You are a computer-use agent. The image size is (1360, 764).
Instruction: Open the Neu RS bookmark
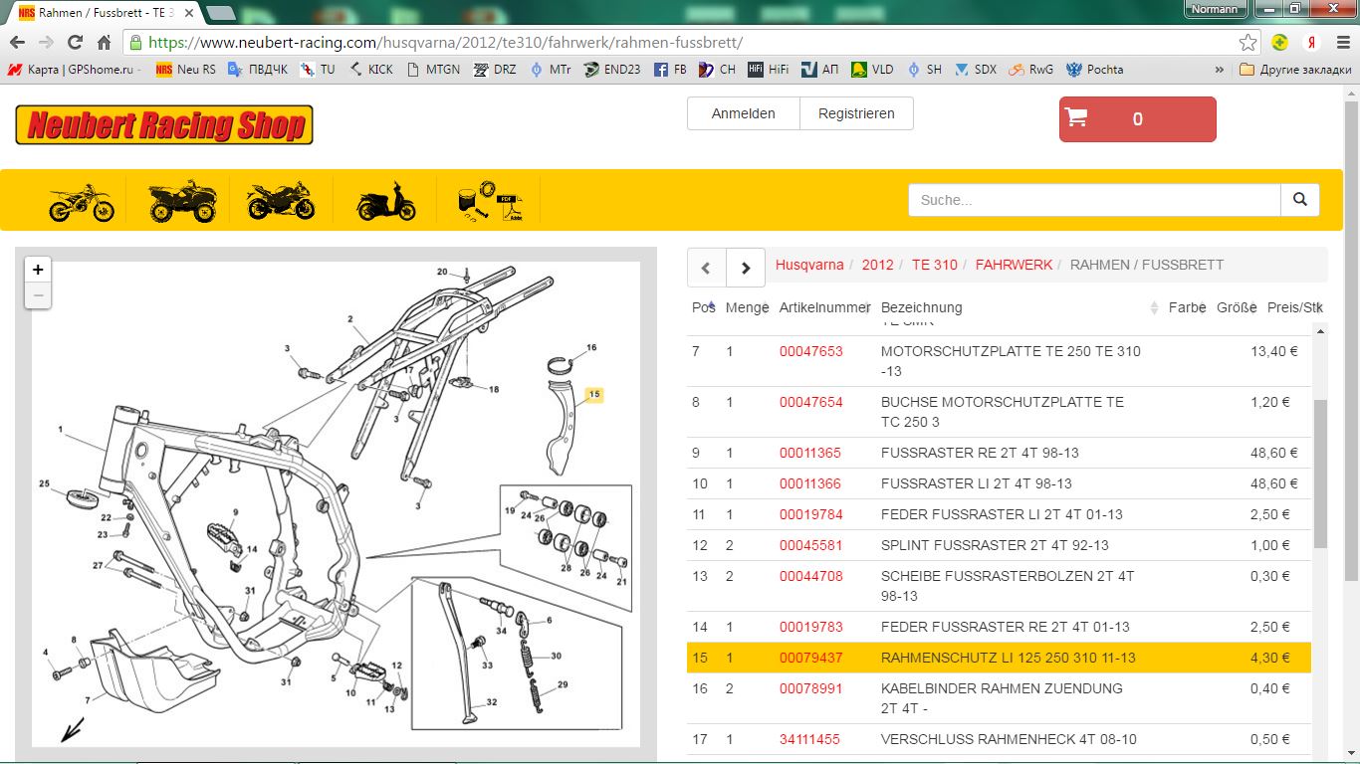[186, 70]
